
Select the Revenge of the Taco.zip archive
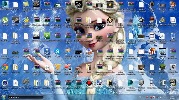click(131, 7)
